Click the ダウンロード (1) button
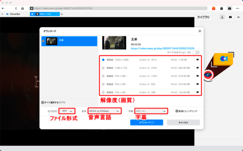The height and width of the screenshot is (151, 243). click(x=147, y=122)
